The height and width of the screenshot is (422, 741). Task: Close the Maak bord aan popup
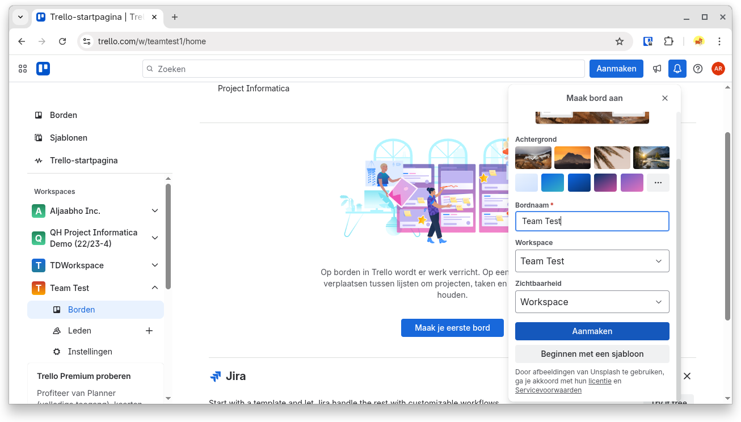click(665, 98)
